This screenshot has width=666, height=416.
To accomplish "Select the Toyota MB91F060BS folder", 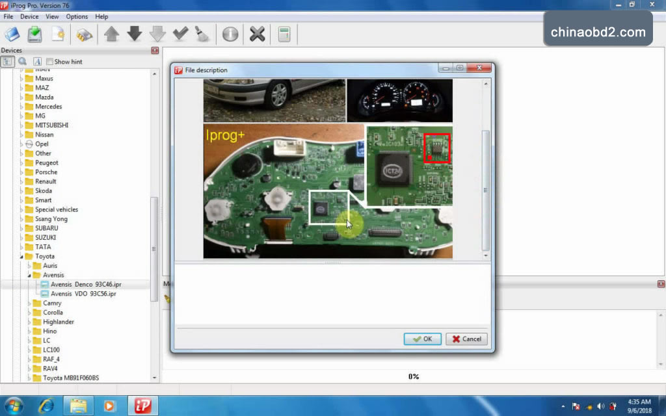I will 70,378.
